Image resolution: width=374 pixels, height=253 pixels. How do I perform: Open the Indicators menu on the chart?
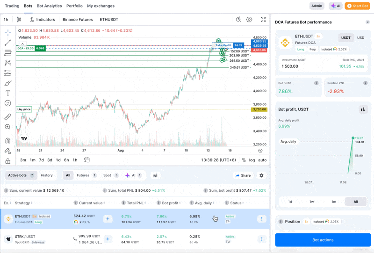tap(42, 20)
